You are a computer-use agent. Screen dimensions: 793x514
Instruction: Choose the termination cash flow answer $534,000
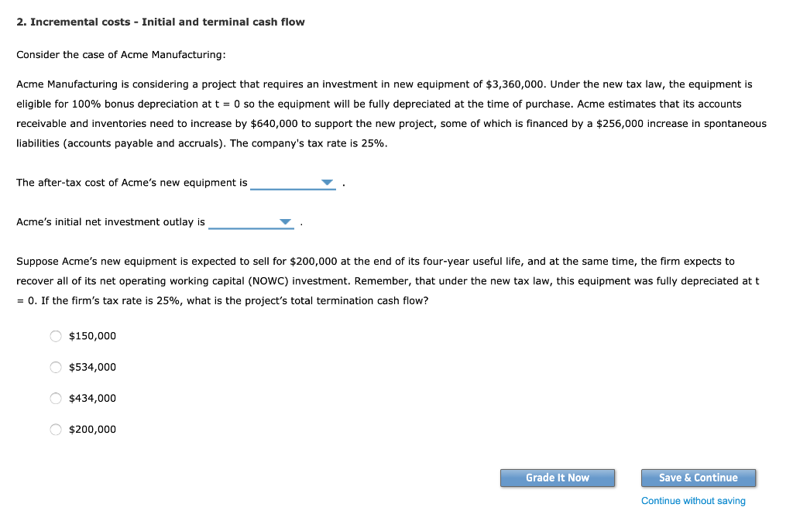click(55, 367)
